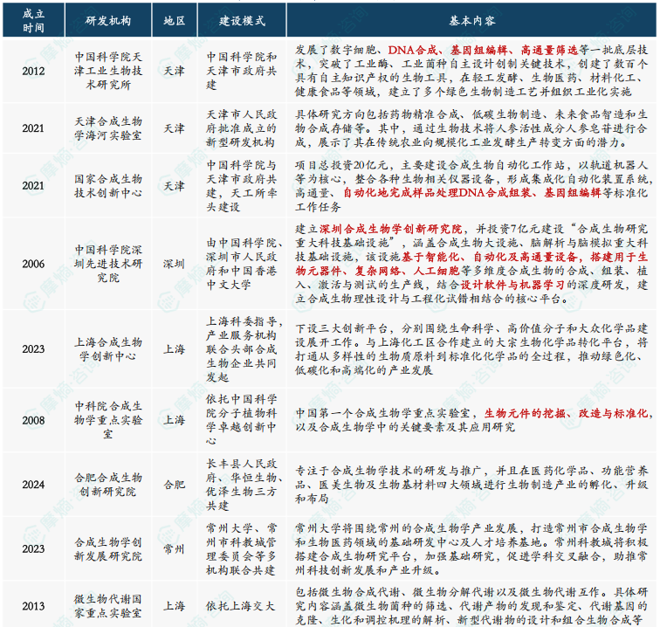Click 上海科委指导 construction mode cell

[242, 349]
